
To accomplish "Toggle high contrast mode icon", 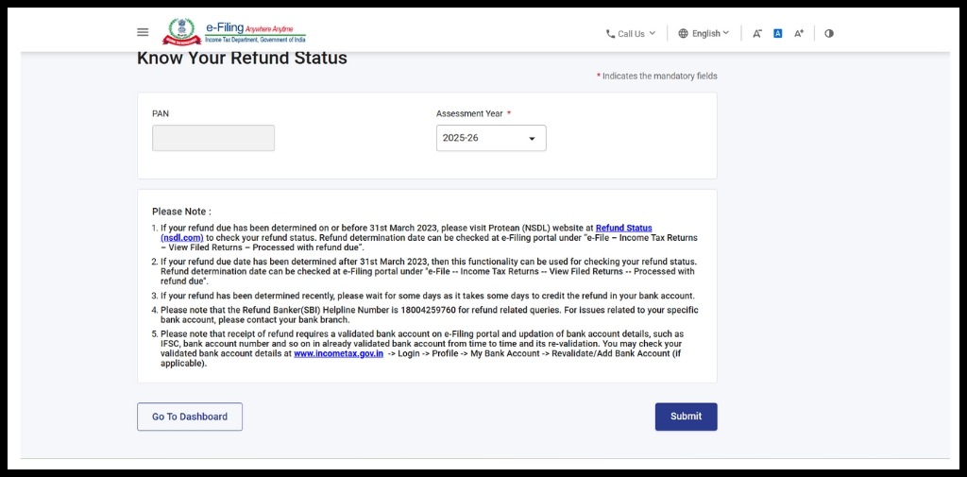I will (x=829, y=33).
